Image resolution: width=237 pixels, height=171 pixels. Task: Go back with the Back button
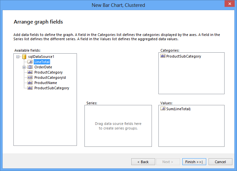(143, 162)
